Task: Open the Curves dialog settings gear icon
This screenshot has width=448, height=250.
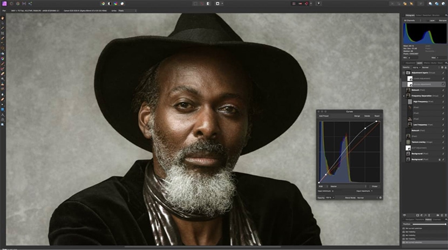Action: coord(380,197)
